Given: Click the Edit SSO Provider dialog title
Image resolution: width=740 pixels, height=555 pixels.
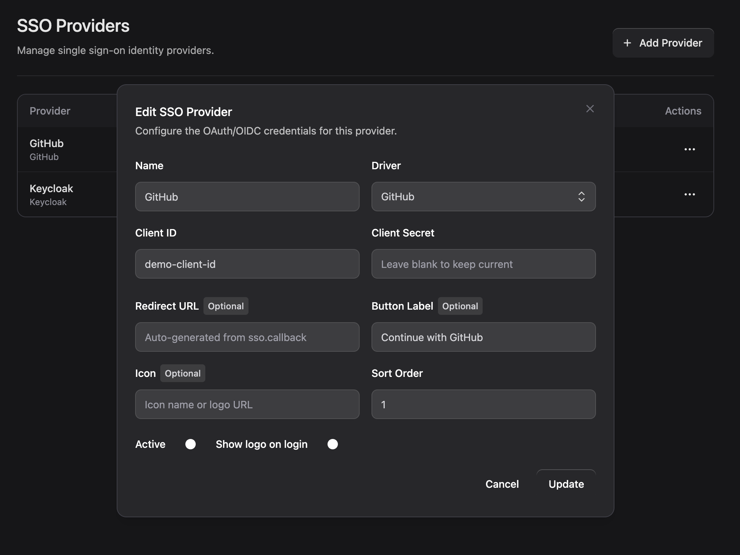Looking at the screenshot, I should pos(184,112).
